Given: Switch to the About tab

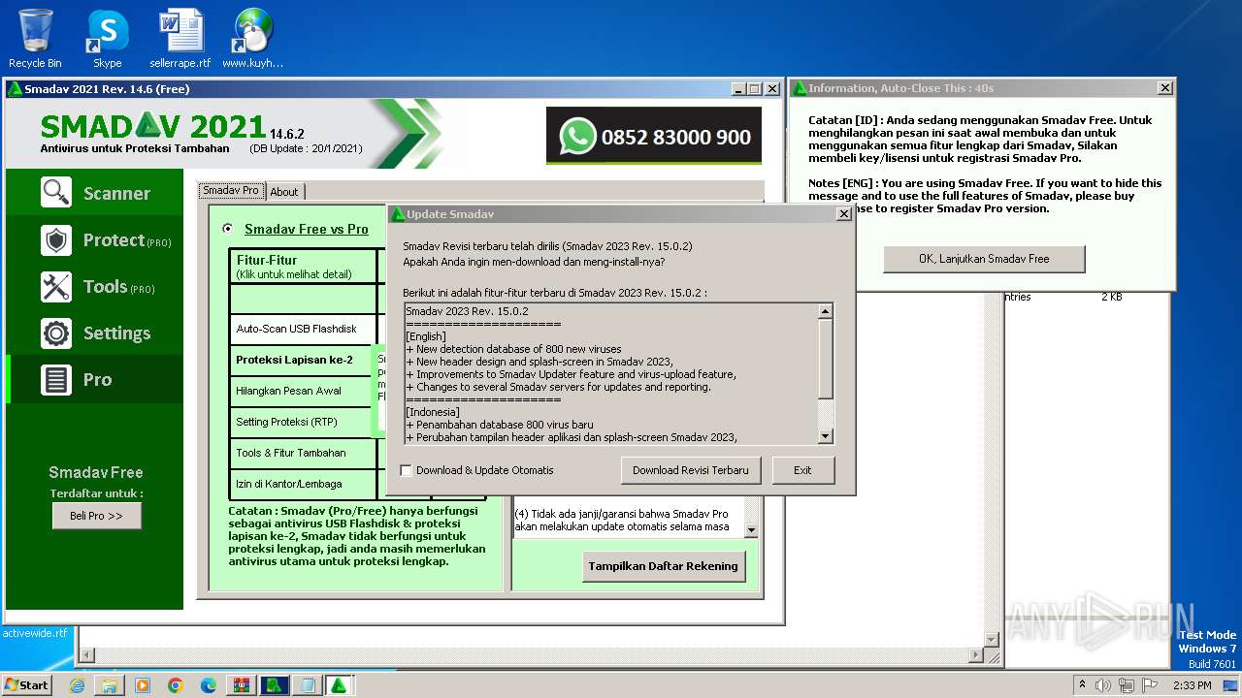Looking at the screenshot, I should tap(284, 192).
